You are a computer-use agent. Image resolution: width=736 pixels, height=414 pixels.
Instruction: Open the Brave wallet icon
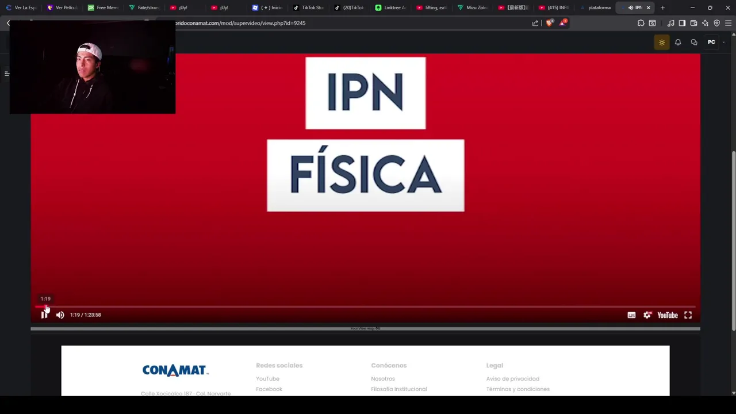pyautogui.click(x=693, y=23)
